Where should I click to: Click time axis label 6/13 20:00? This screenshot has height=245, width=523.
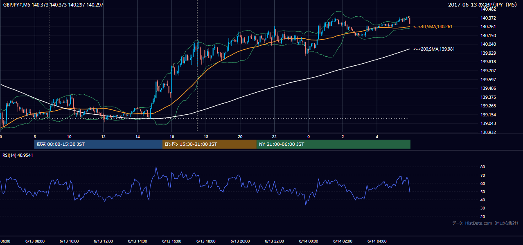point(240,241)
